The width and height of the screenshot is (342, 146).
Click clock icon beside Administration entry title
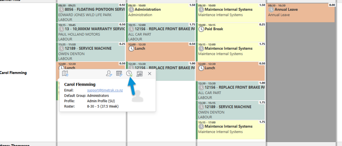coord(131,10)
